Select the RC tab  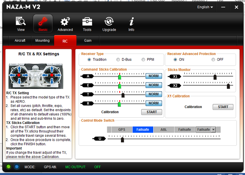coord(65,41)
